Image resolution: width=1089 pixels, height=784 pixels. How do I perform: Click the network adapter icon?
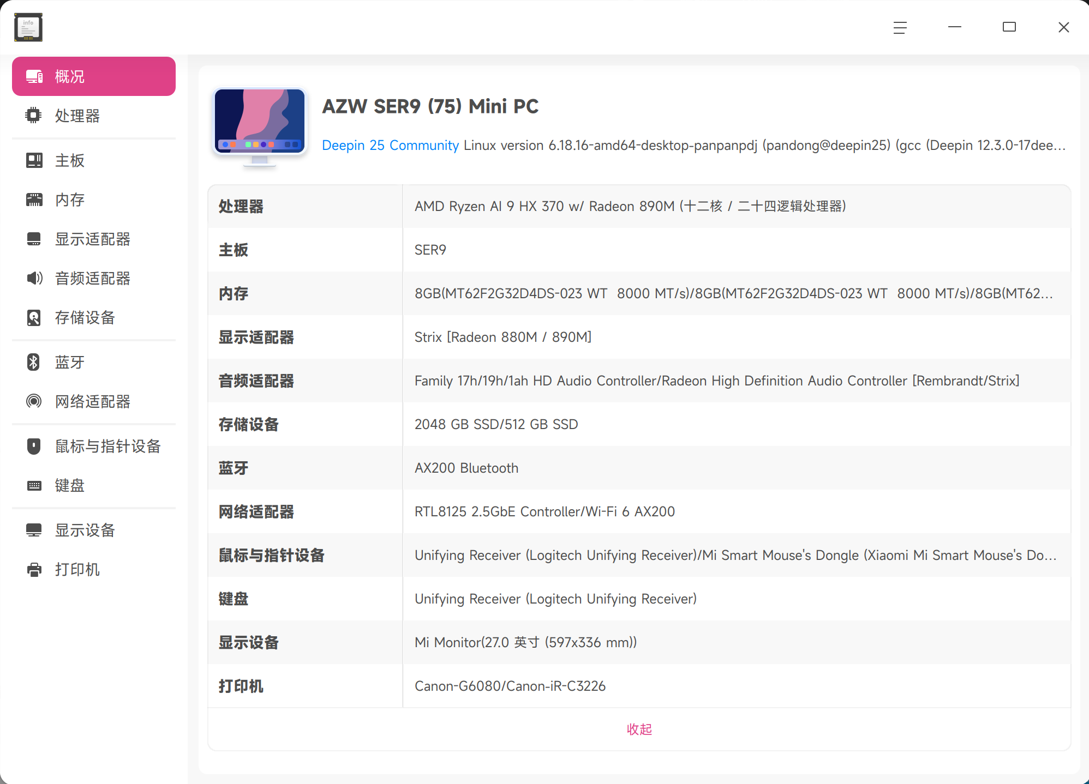click(34, 401)
